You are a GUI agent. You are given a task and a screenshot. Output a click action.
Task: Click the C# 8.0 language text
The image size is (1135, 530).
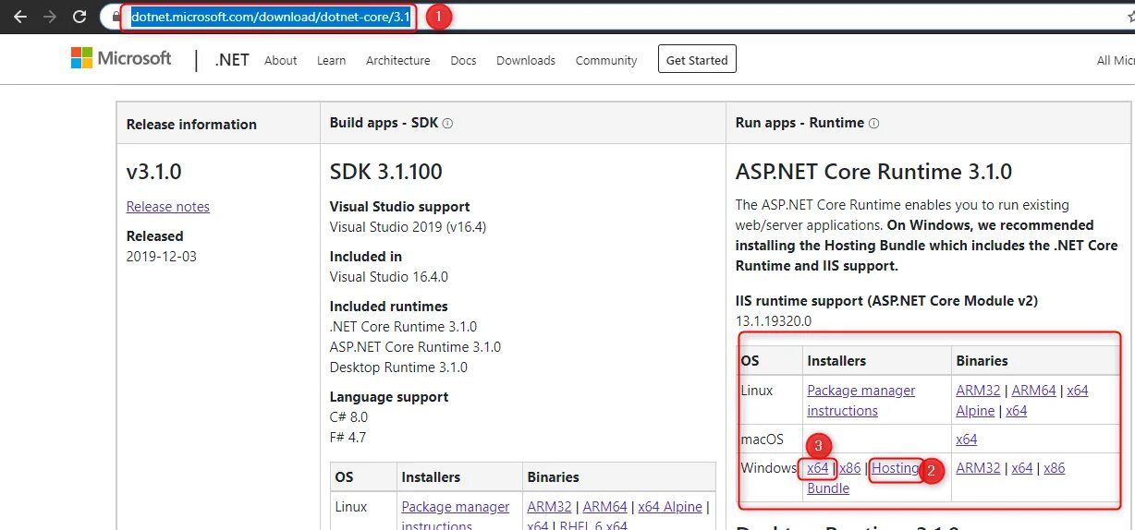(x=348, y=417)
